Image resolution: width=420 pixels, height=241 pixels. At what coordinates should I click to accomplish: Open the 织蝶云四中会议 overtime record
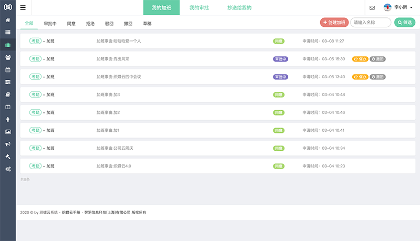(218, 77)
